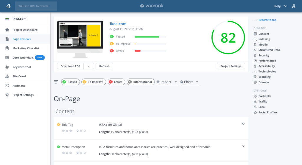Screen dimensions: 302x165
Task: Click the Assistant scan icon
Action: [7, 86]
